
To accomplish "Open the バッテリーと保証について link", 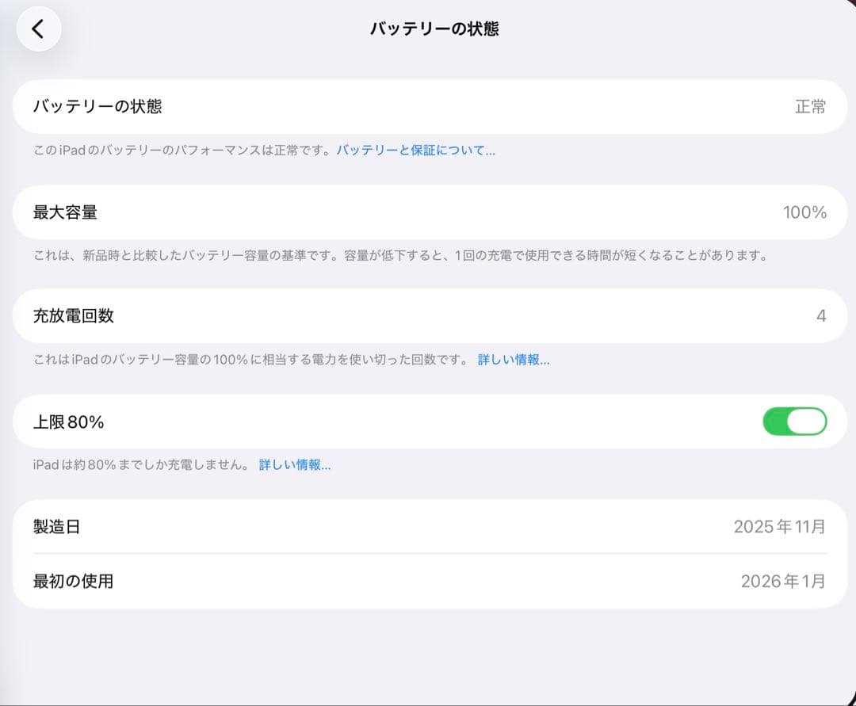I will pyautogui.click(x=416, y=150).
